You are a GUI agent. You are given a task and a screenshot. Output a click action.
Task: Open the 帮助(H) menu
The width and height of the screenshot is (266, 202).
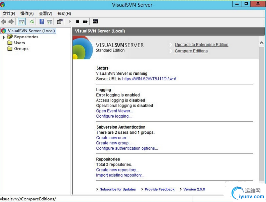[x=64, y=14]
